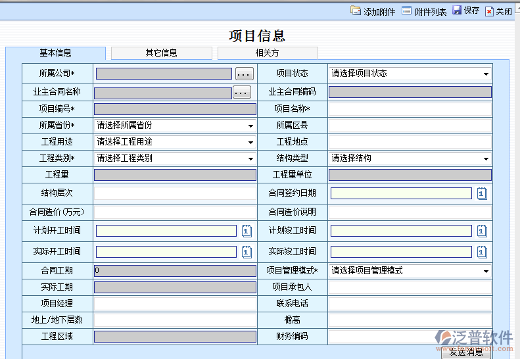Image resolution: width=520 pixels, height=359 pixels.
Task: Expand the province (所属省份) dropdown
Action: 250,126
